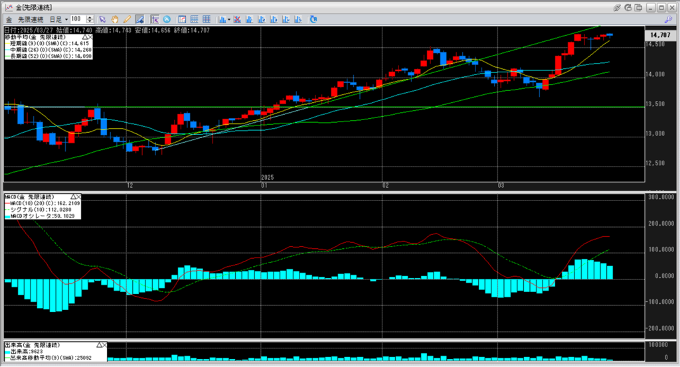Select the arrow pointer cursor tool
The height and width of the screenshot is (367, 680).
(x=103, y=19)
